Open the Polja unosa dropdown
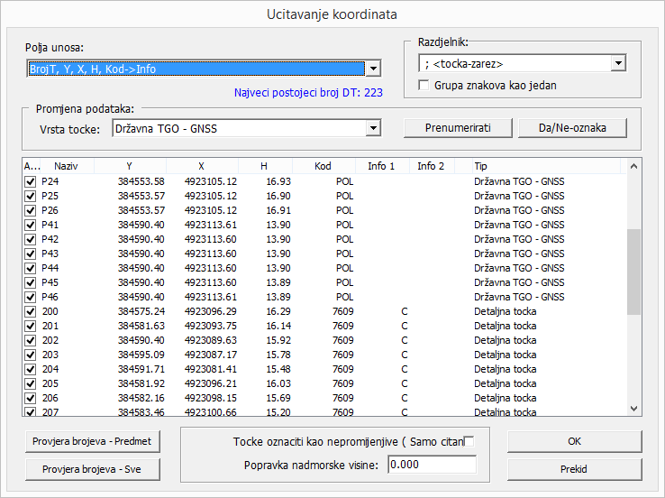665x498 pixels. (373, 69)
